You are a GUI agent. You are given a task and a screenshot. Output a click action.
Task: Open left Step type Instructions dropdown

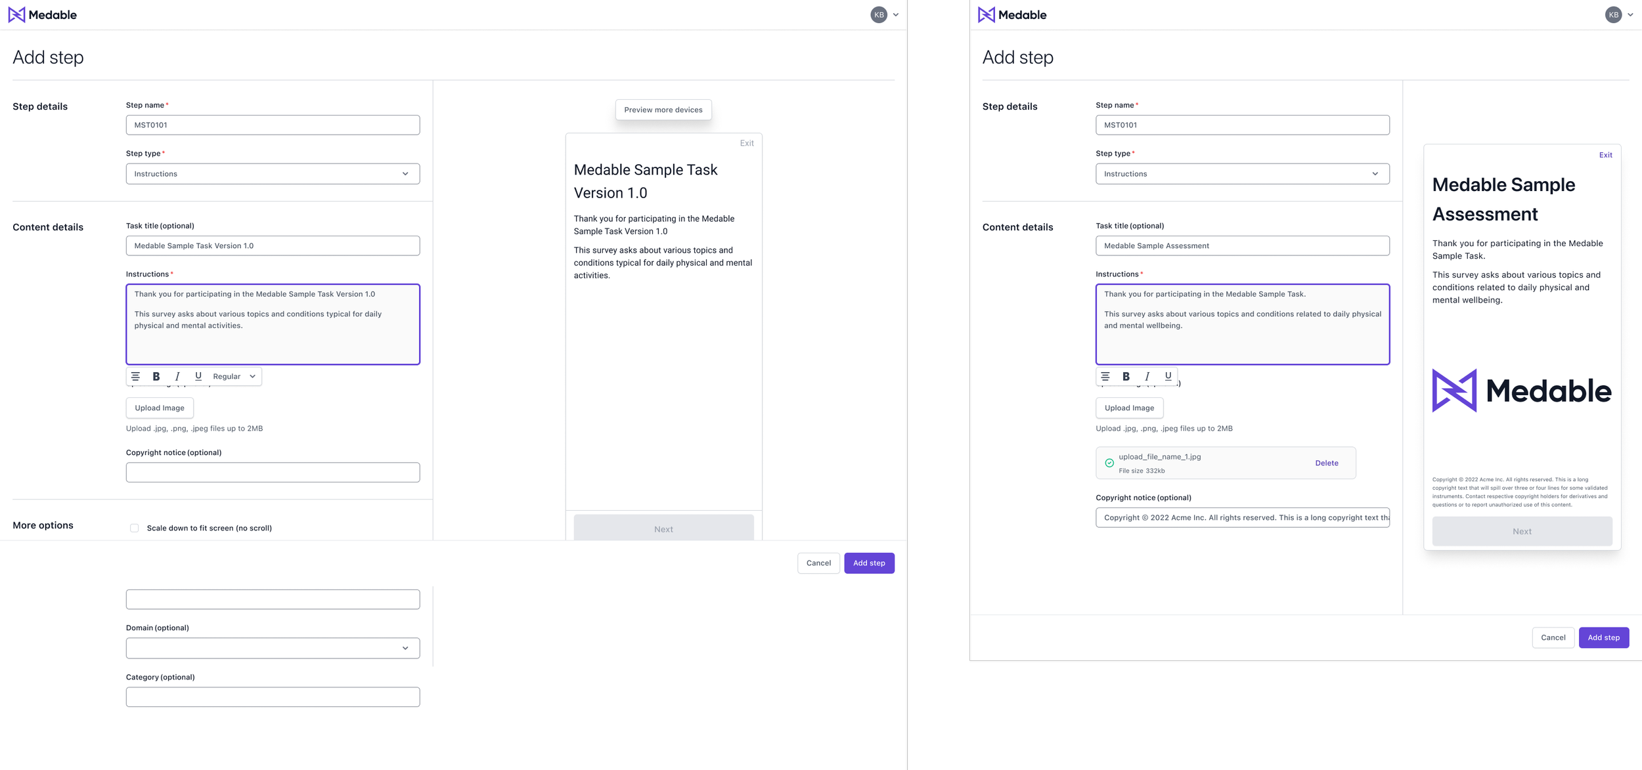pos(273,174)
